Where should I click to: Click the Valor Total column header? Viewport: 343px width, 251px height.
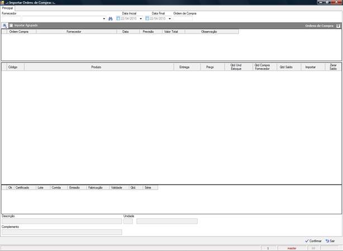click(x=174, y=32)
